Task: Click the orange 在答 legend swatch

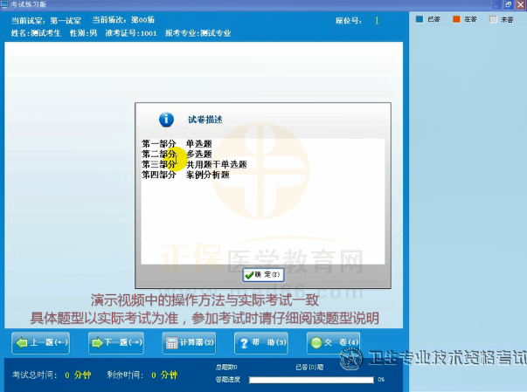Action: click(455, 18)
